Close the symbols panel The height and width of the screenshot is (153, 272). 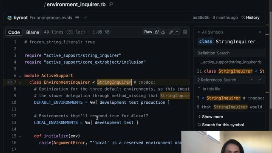coord(260,32)
